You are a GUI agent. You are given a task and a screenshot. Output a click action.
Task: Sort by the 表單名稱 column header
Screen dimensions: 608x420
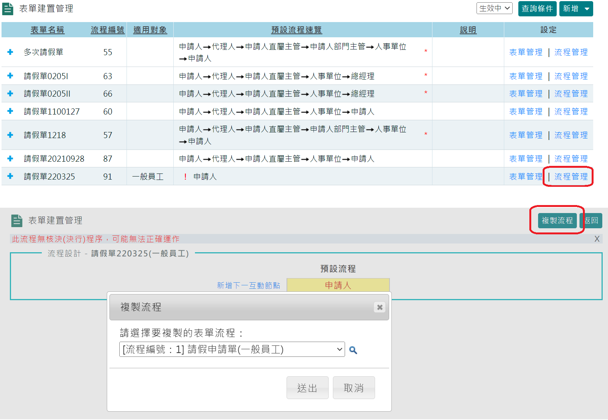coord(47,29)
